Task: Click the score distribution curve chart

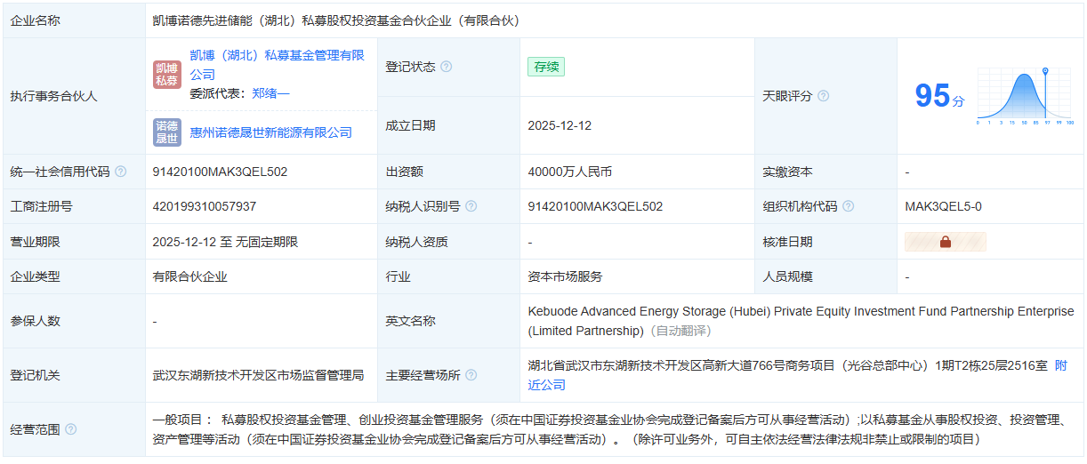Action: point(1025,96)
